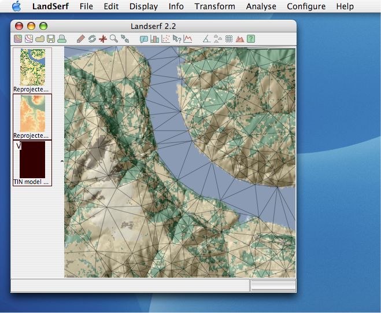The height and width of the screenshot is (313, 381).
Task: Click the printer icon in toolbar
Action: point(62,39)
